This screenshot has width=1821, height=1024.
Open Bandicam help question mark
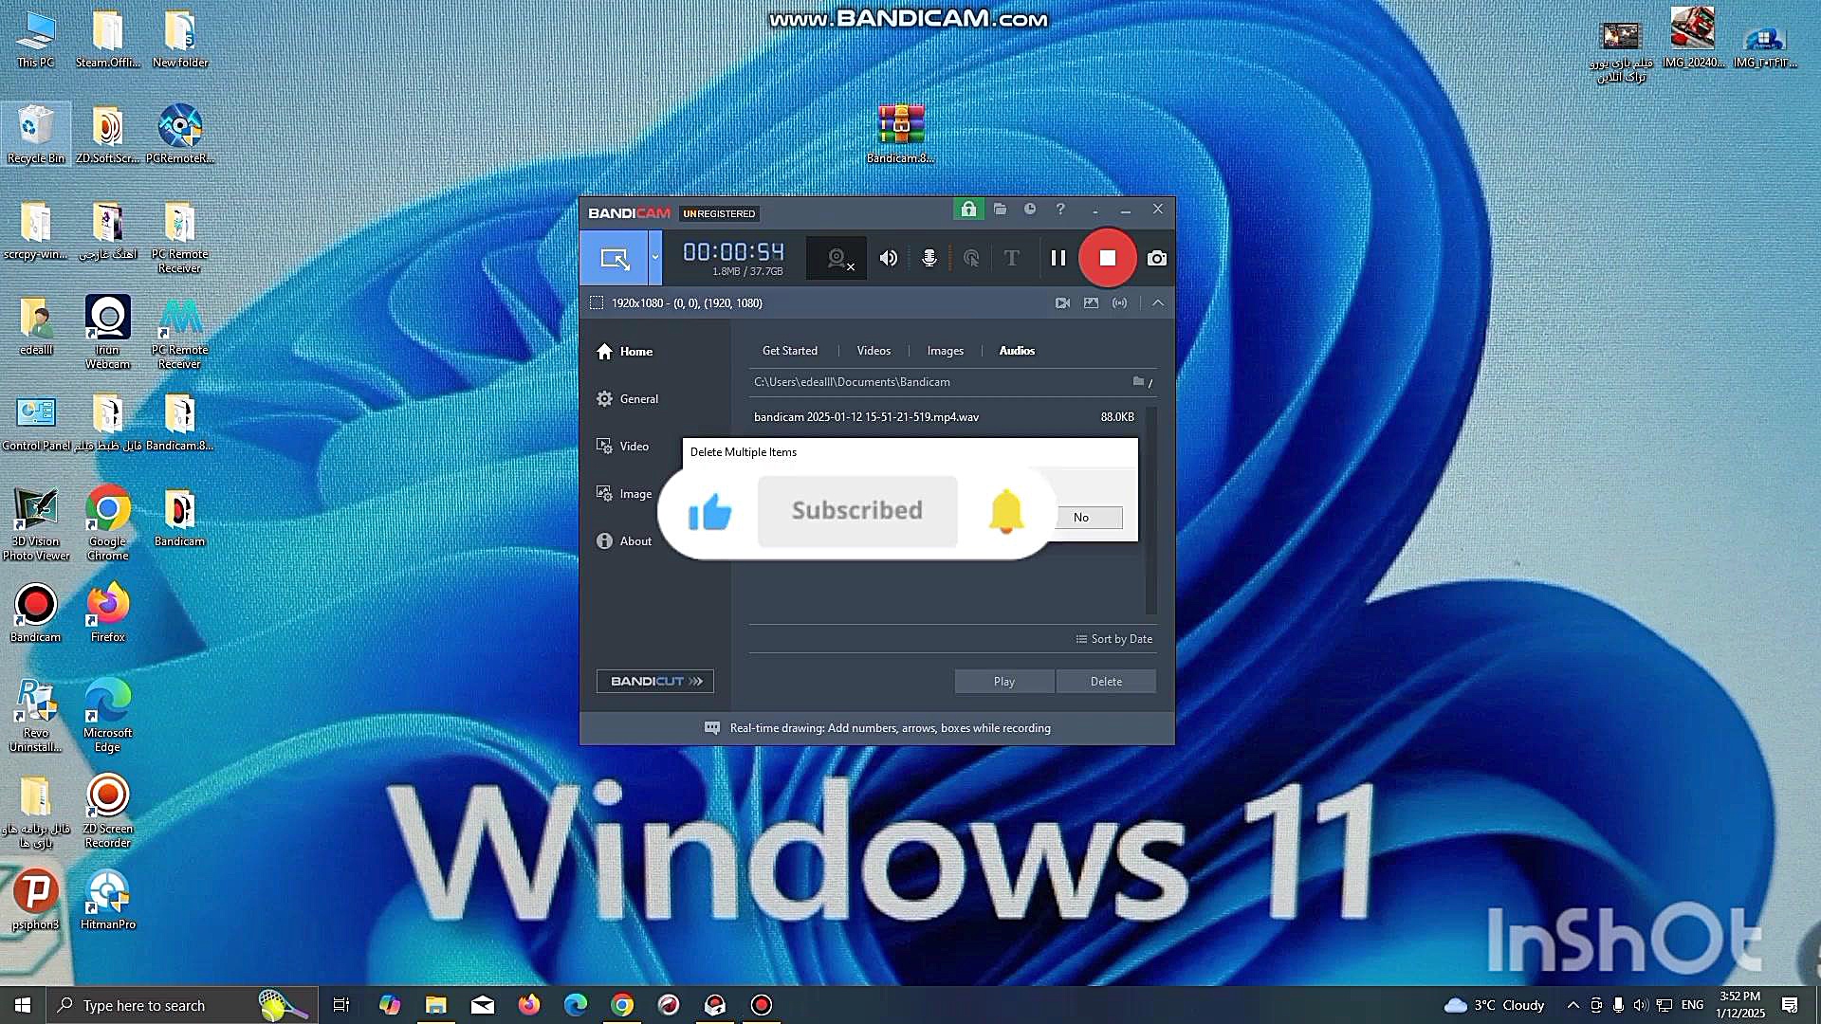coord(1060,210)
